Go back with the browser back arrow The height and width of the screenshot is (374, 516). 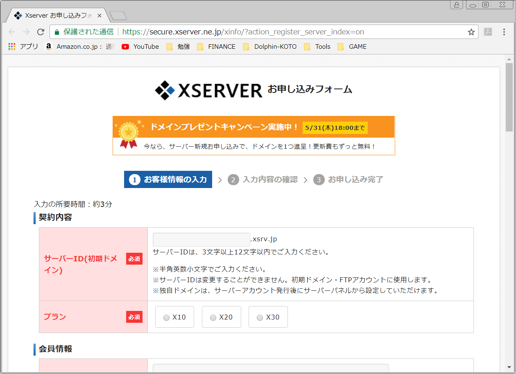tap(12, 32)
